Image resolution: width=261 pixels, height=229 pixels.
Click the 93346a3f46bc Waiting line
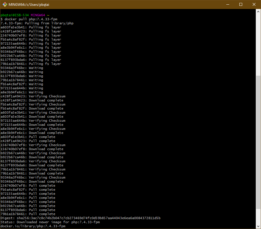(22, 68)
